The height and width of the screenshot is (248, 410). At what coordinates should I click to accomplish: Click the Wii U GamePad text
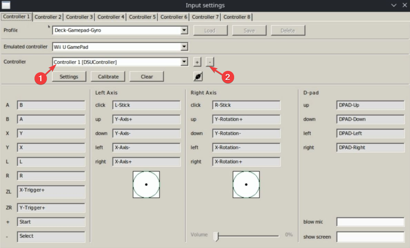(x=71, y=47)
